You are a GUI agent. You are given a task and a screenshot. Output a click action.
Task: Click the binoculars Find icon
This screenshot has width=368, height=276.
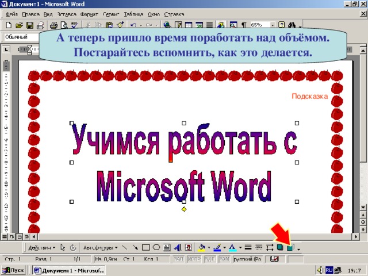pos(292,25)
